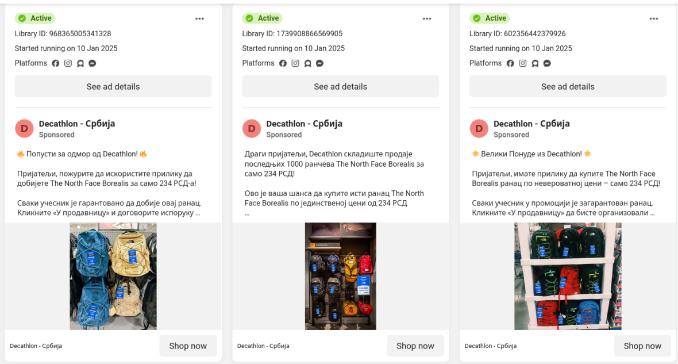Select the text 'Library ID: 602356442379926'
The image size is (678, 364).
point(518,33)
